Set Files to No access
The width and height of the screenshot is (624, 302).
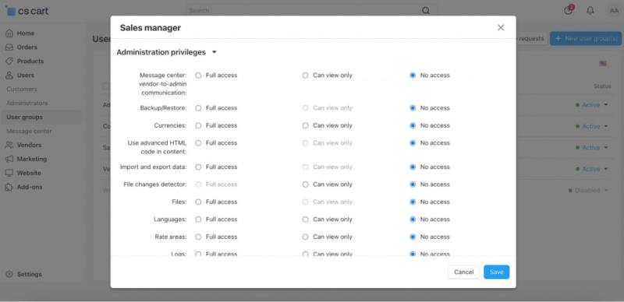[413, 202]
